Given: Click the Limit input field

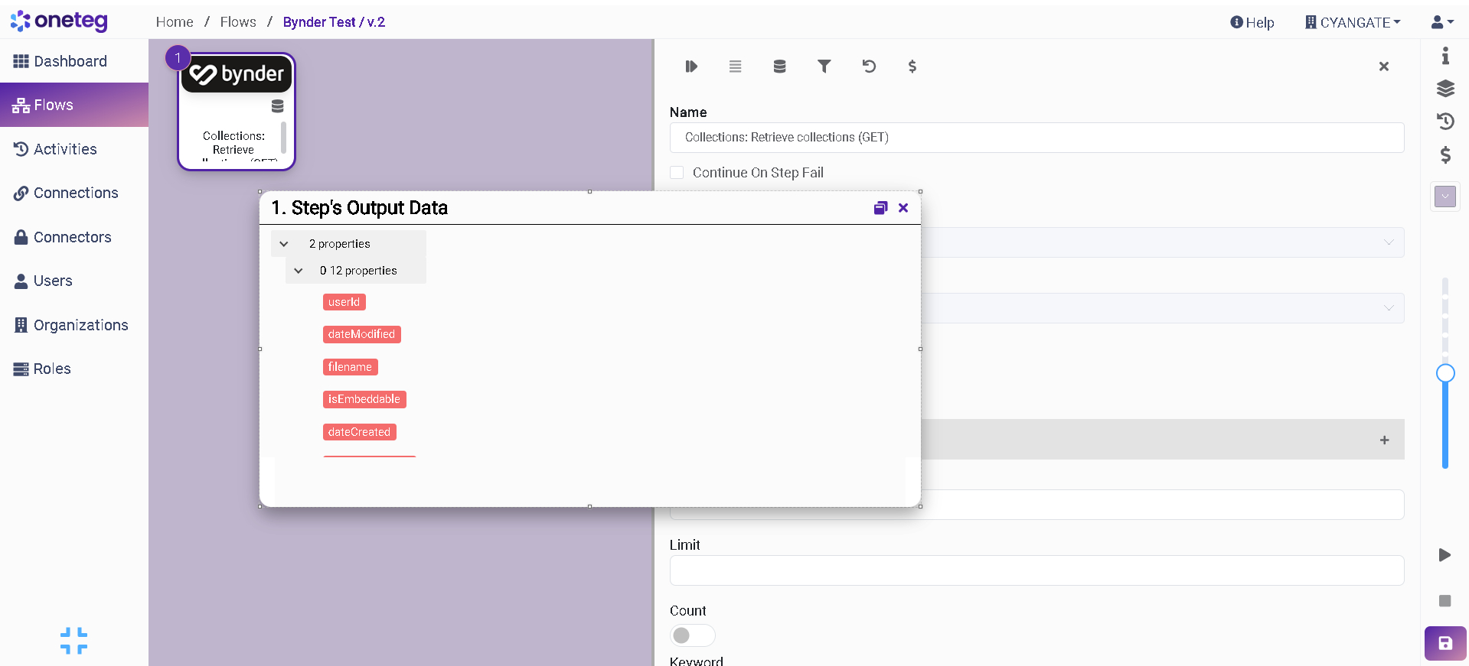Looking at the screenshot, I should (1036, 570).
